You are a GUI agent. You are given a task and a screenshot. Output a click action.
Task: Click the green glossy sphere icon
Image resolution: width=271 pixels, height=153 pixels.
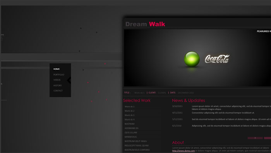[192, 59]
